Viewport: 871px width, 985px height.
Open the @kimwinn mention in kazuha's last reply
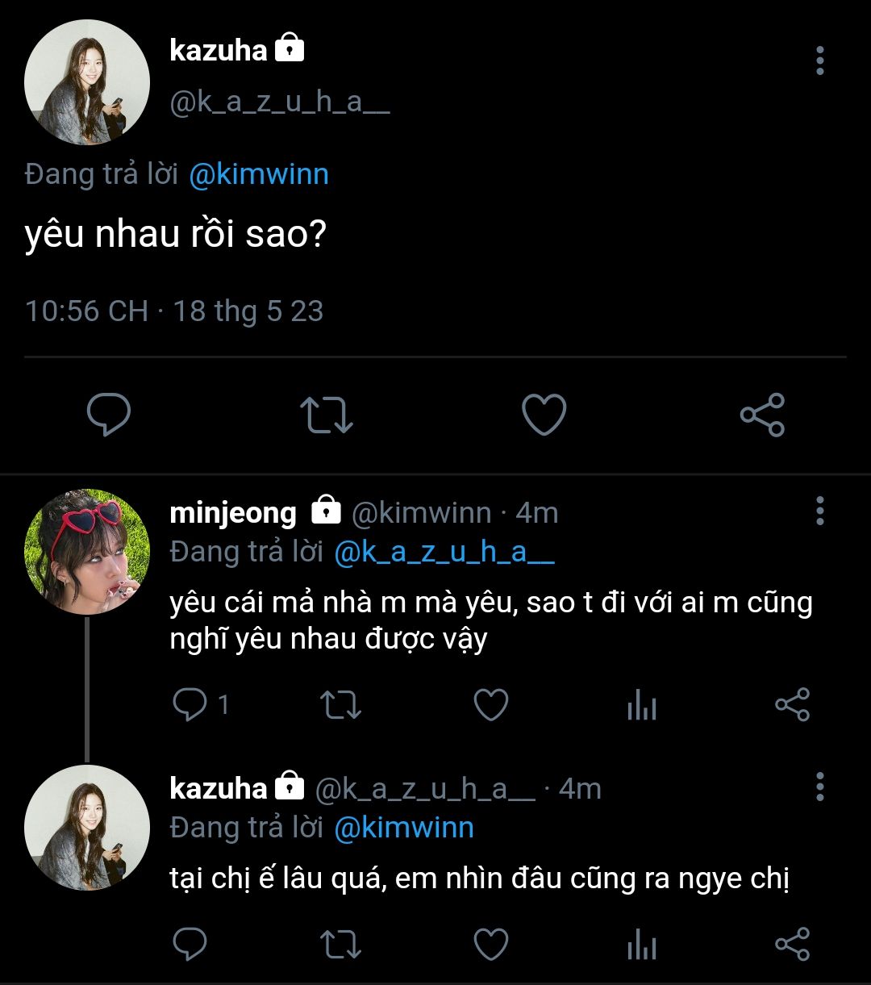(x=404, y=828)
